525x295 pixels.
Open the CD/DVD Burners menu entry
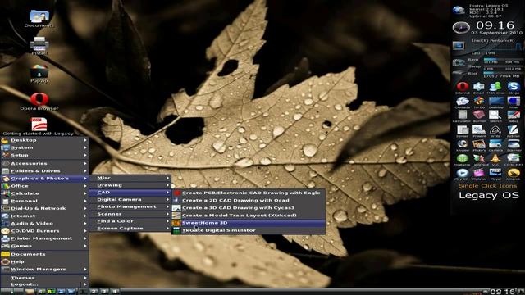click(44, 231)
